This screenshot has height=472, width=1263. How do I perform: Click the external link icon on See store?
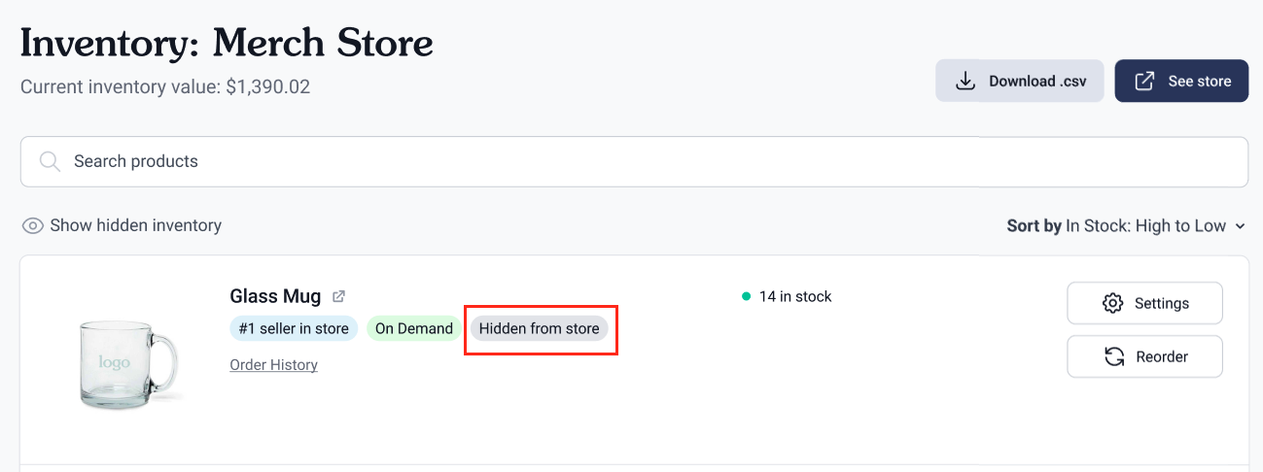(x=1144, y=81)
